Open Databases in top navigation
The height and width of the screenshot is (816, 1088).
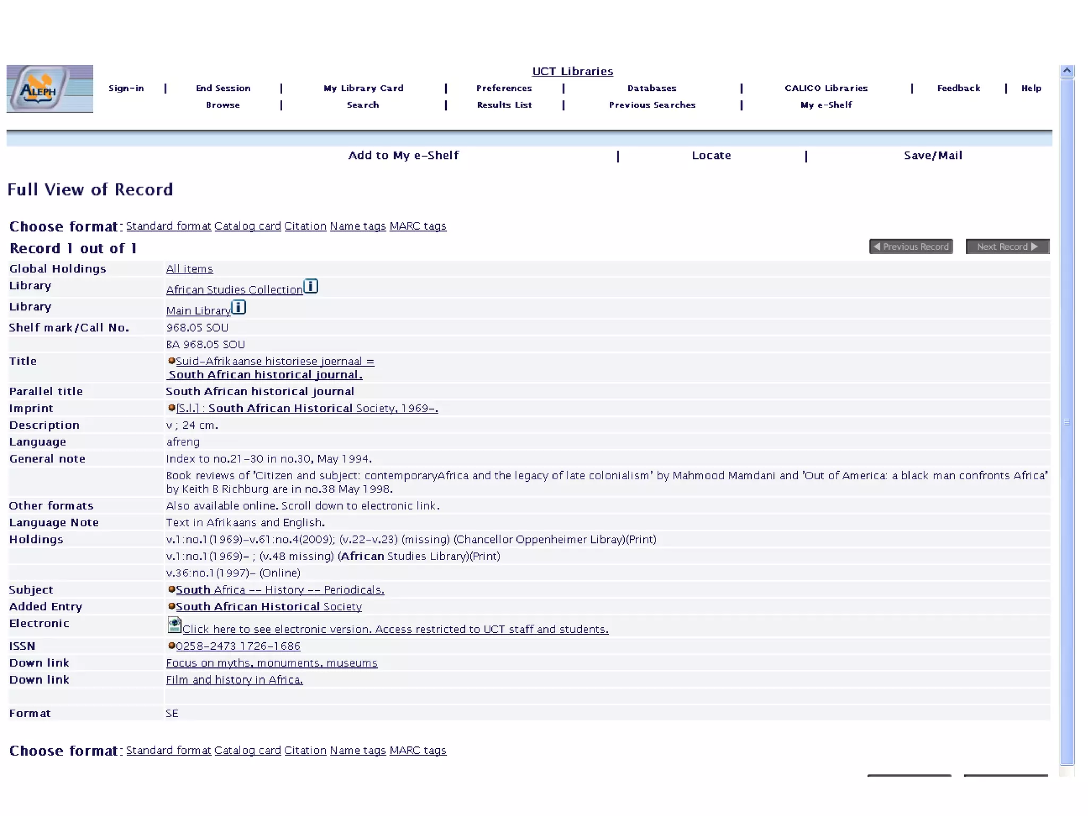651,88
